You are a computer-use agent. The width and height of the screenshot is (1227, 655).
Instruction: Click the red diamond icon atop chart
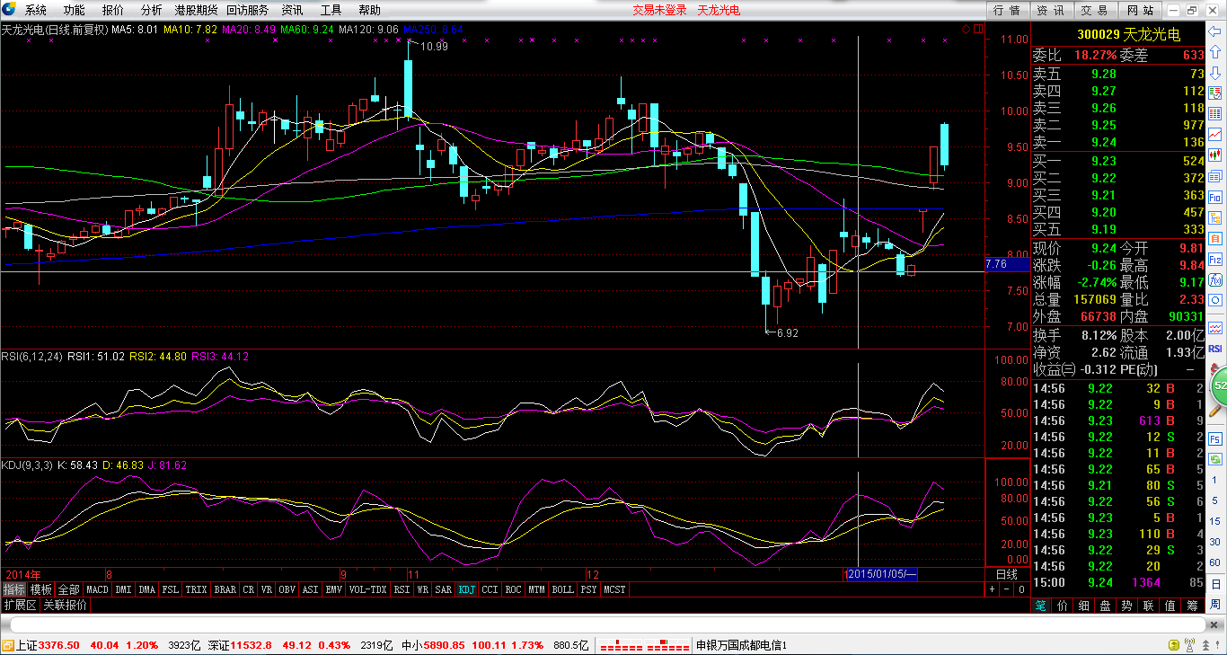[x=967, y=30]
